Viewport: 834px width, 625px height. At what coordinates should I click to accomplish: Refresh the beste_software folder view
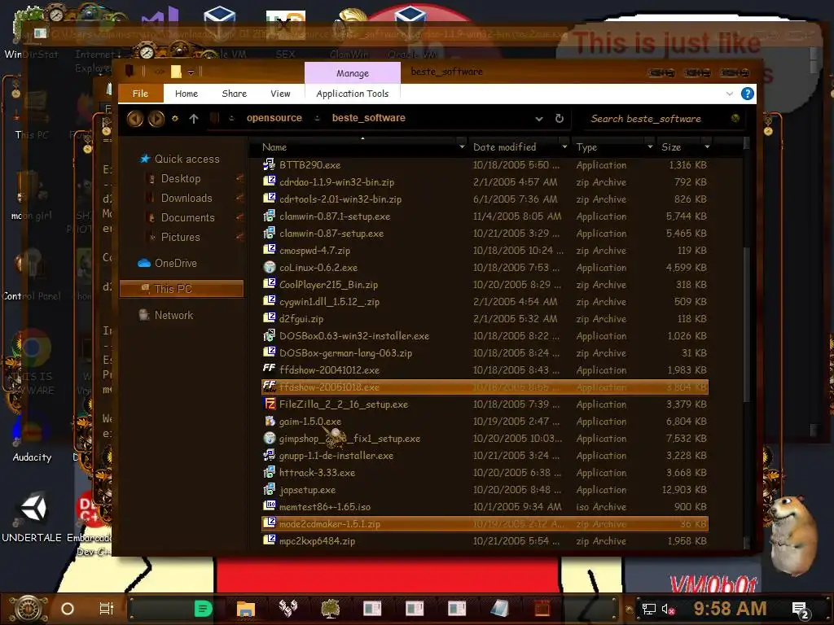point(559,119)
